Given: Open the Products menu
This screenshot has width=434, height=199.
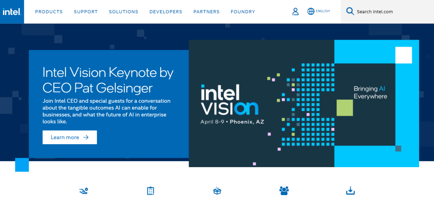Looking at the screenshot, I should 49,11.
